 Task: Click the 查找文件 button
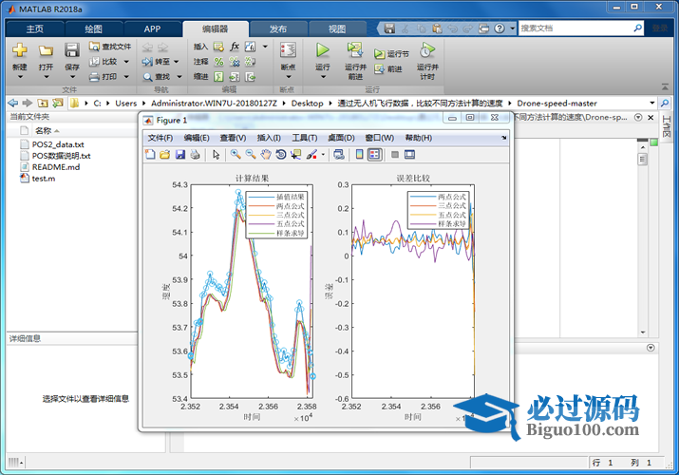click(110, 47)
